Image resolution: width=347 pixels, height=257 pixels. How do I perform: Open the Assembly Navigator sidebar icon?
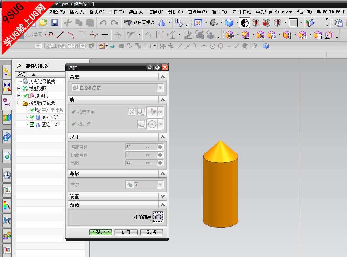[7, 72]
